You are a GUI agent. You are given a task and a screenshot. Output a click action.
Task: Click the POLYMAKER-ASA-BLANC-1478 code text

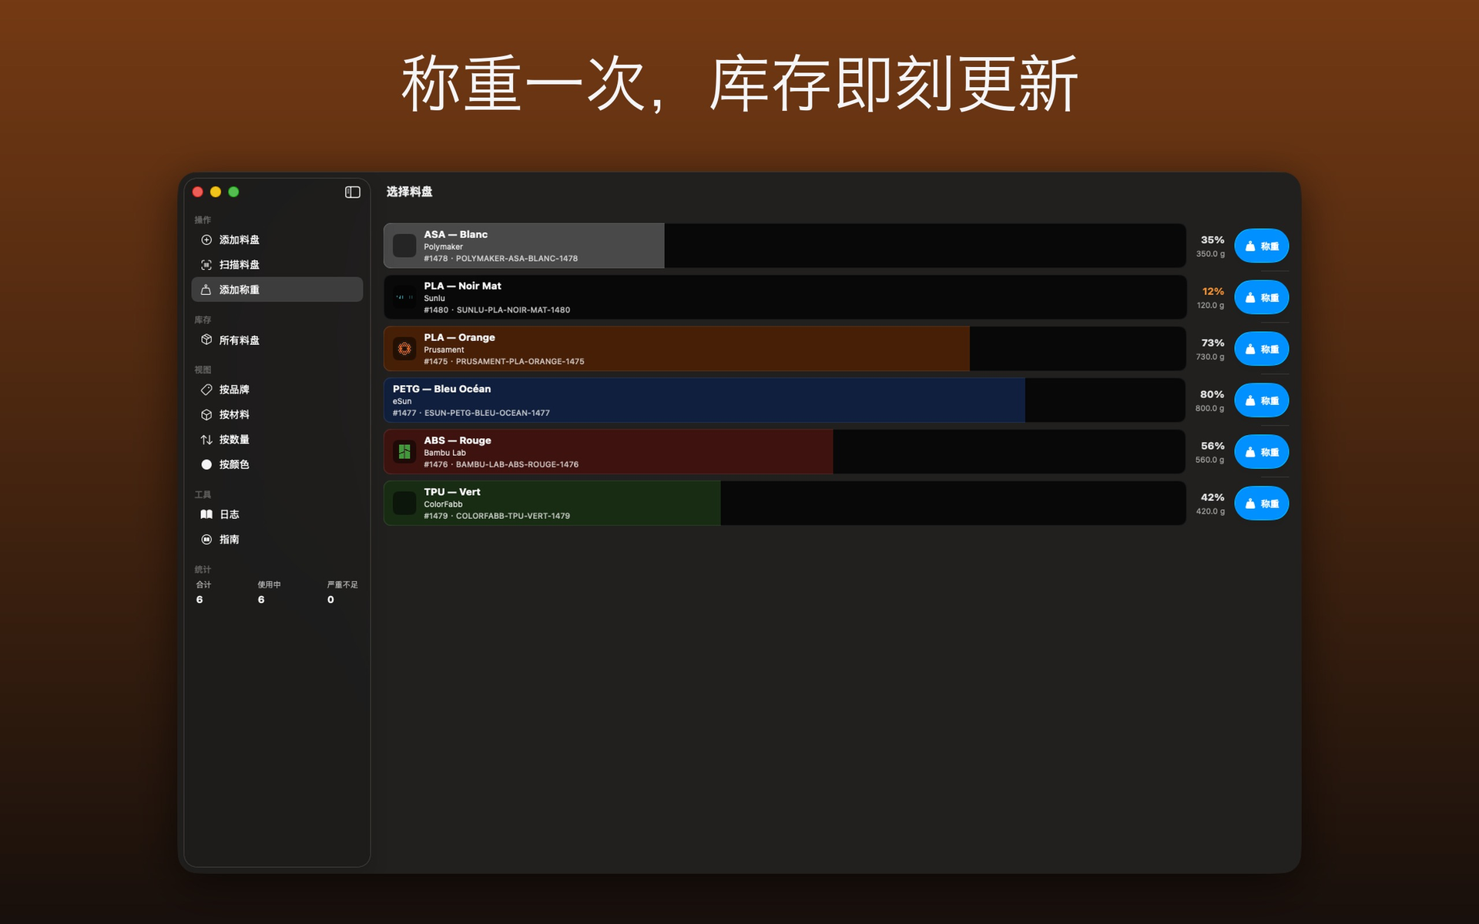[x=517, y=259]
